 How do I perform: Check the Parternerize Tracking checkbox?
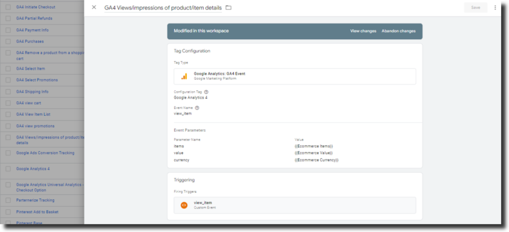(x=8, y=201)
